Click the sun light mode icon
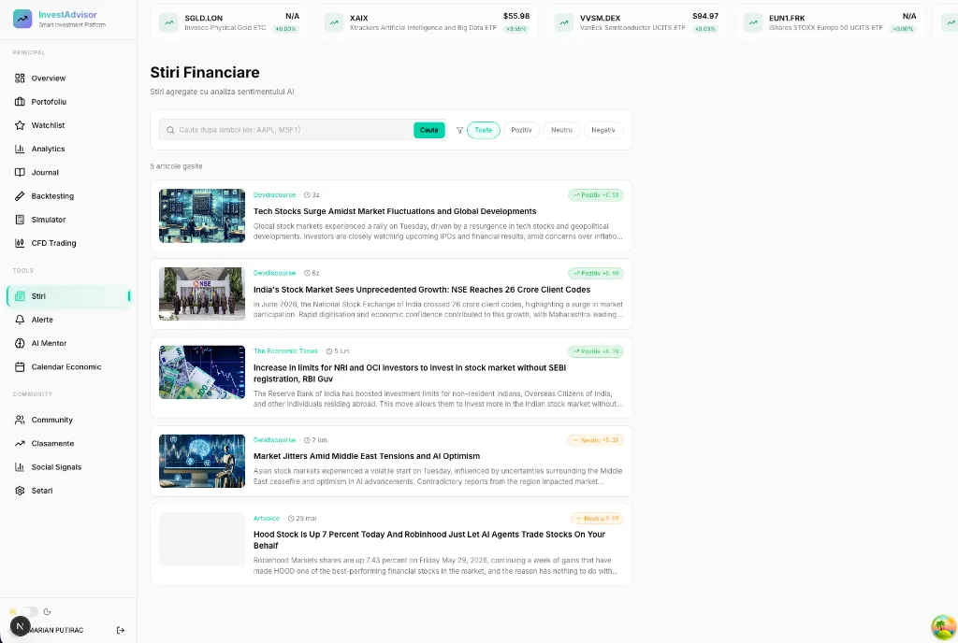This screenshot has height=643, width=958. point(13,611)
